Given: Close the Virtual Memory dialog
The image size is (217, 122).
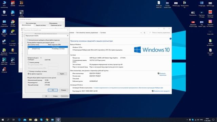Looking at the screenshot, I should click(67, 36).
